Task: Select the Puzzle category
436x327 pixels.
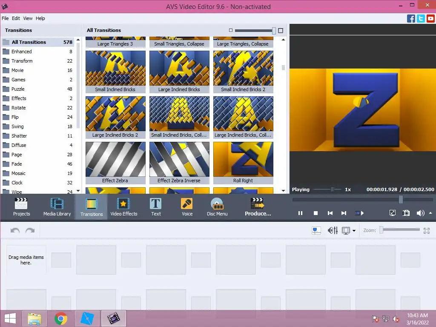Action: point(38,89)
